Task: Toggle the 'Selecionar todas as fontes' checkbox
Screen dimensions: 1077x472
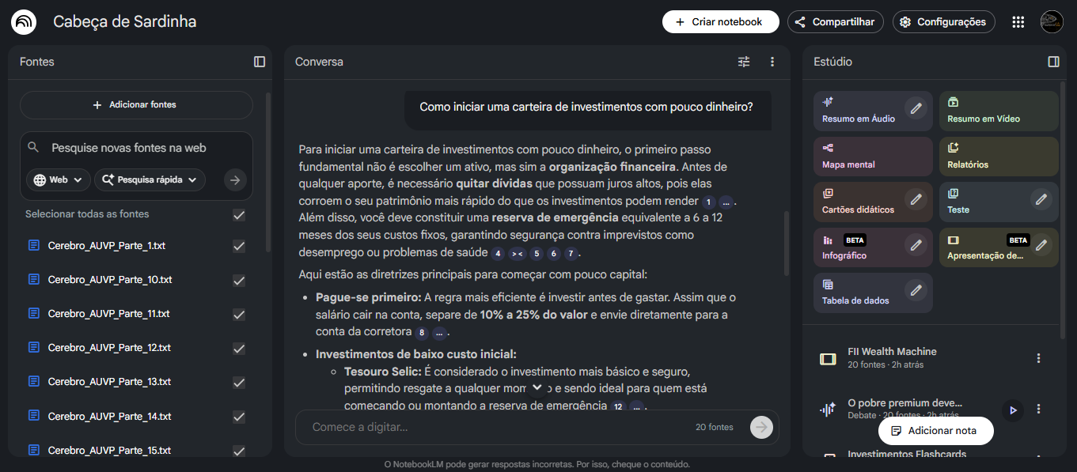Action: pyautogui.click(x=239, y=215)
